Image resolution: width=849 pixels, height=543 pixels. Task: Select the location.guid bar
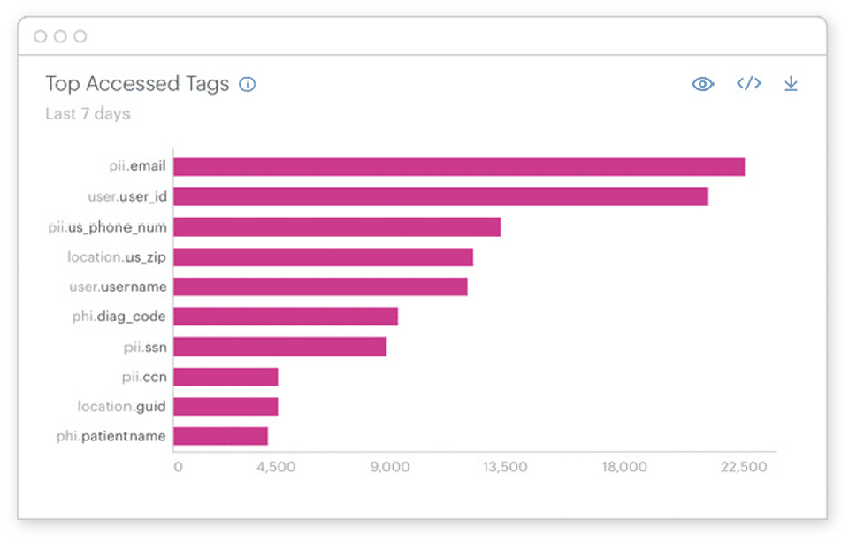226,407
